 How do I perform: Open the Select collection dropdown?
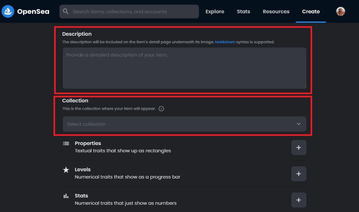point(184,124)
